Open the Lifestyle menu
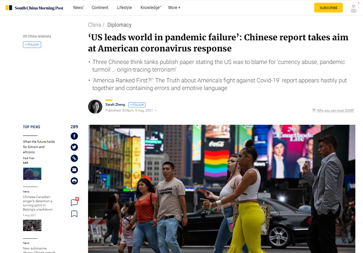 [124, 8]
